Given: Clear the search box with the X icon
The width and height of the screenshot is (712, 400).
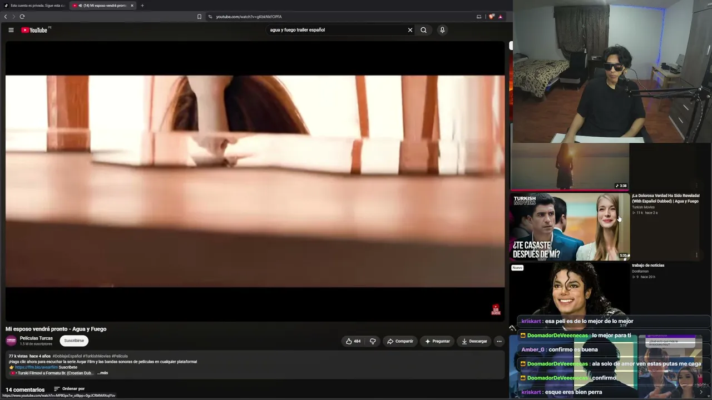Looking at the screenshot, I should (x=410, y=30).
